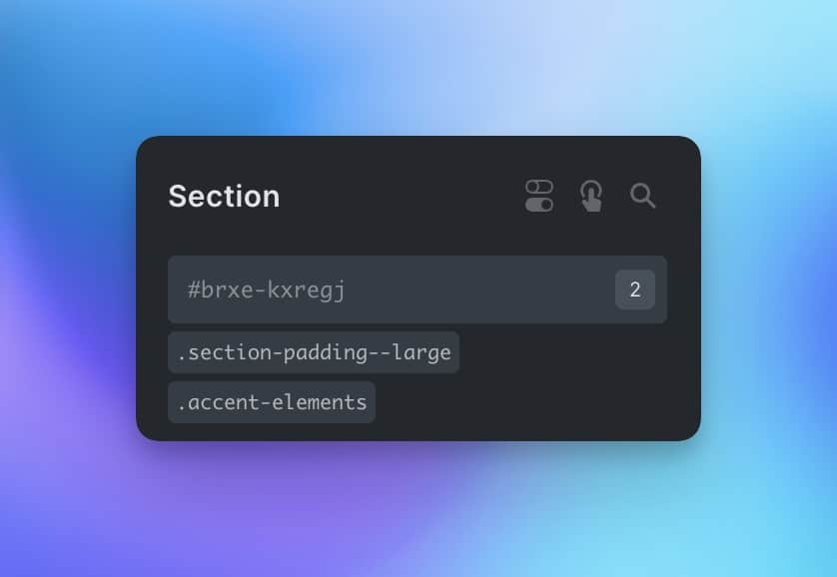This screenshot has width=837, height=577.
Task: Select the .accent-elements class
Action: pyautogui.click(x=272, y=402)
